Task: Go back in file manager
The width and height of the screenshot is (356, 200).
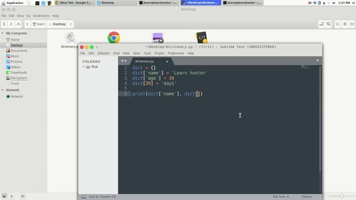Action: click(4, 24)
